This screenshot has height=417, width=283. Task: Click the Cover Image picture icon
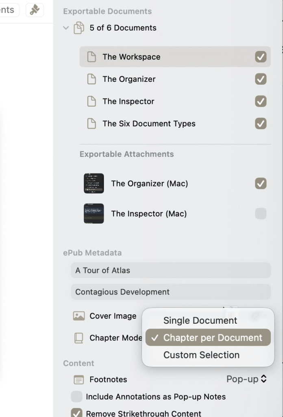[79, 316]
